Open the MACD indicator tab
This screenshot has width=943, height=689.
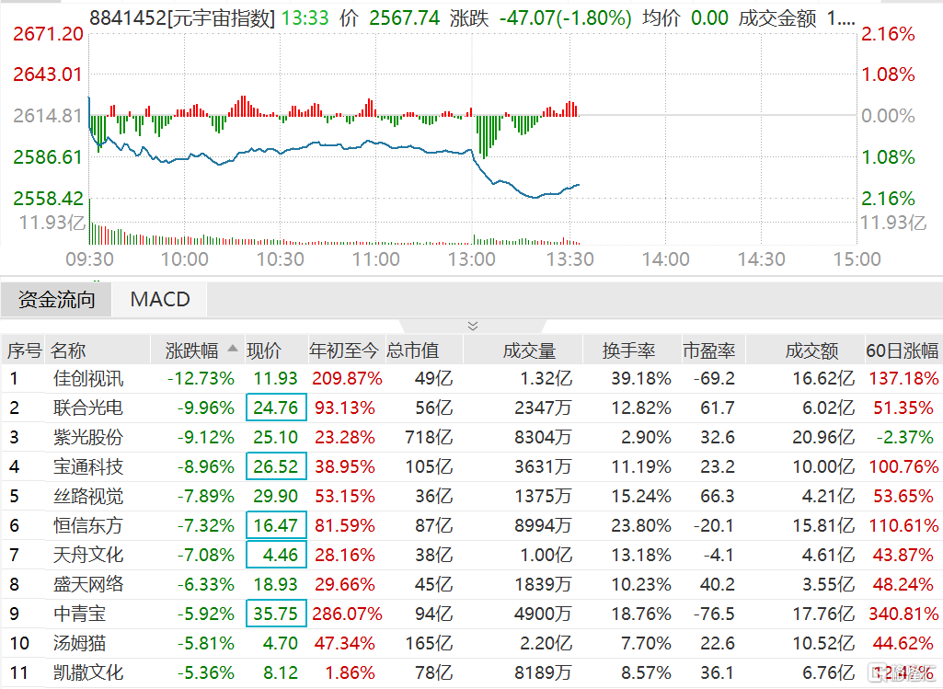click(160, 299)
